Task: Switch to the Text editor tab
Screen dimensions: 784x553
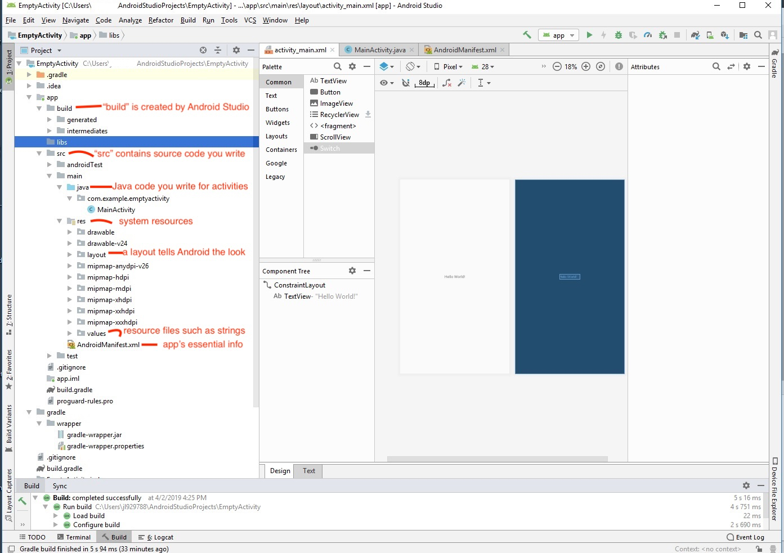Action: tap(309, 471)
